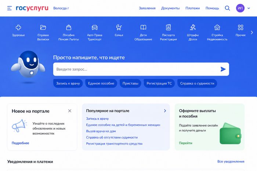
Task: Select the Приставы chip
Action: point(130,83)
